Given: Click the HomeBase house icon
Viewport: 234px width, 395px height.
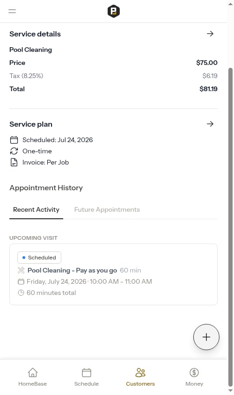Looking at the screenshot, I should [33, 373].
